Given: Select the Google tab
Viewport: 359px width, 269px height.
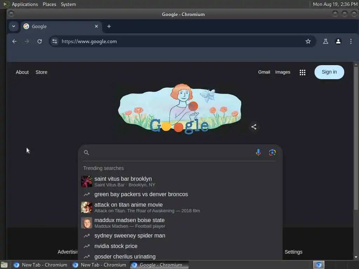Looking at the screenshot, I should click(x=61, y=26).
